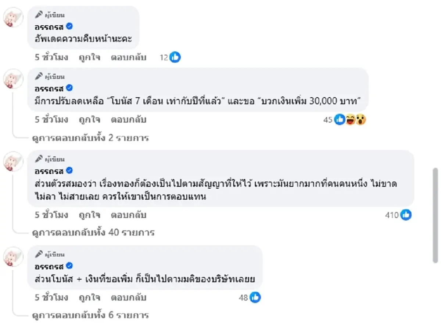Viewport: 441px width, 324px height.
Task: Click the Like thumb icon showing 410 reactions
Action: pyautogui.click(x=405, y=215)
